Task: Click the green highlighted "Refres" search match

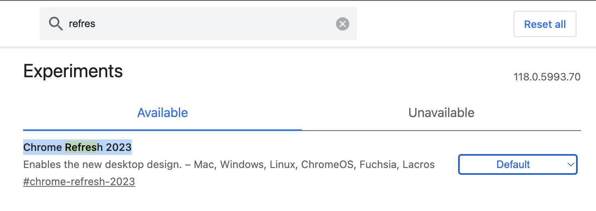Action: (81, 147)
